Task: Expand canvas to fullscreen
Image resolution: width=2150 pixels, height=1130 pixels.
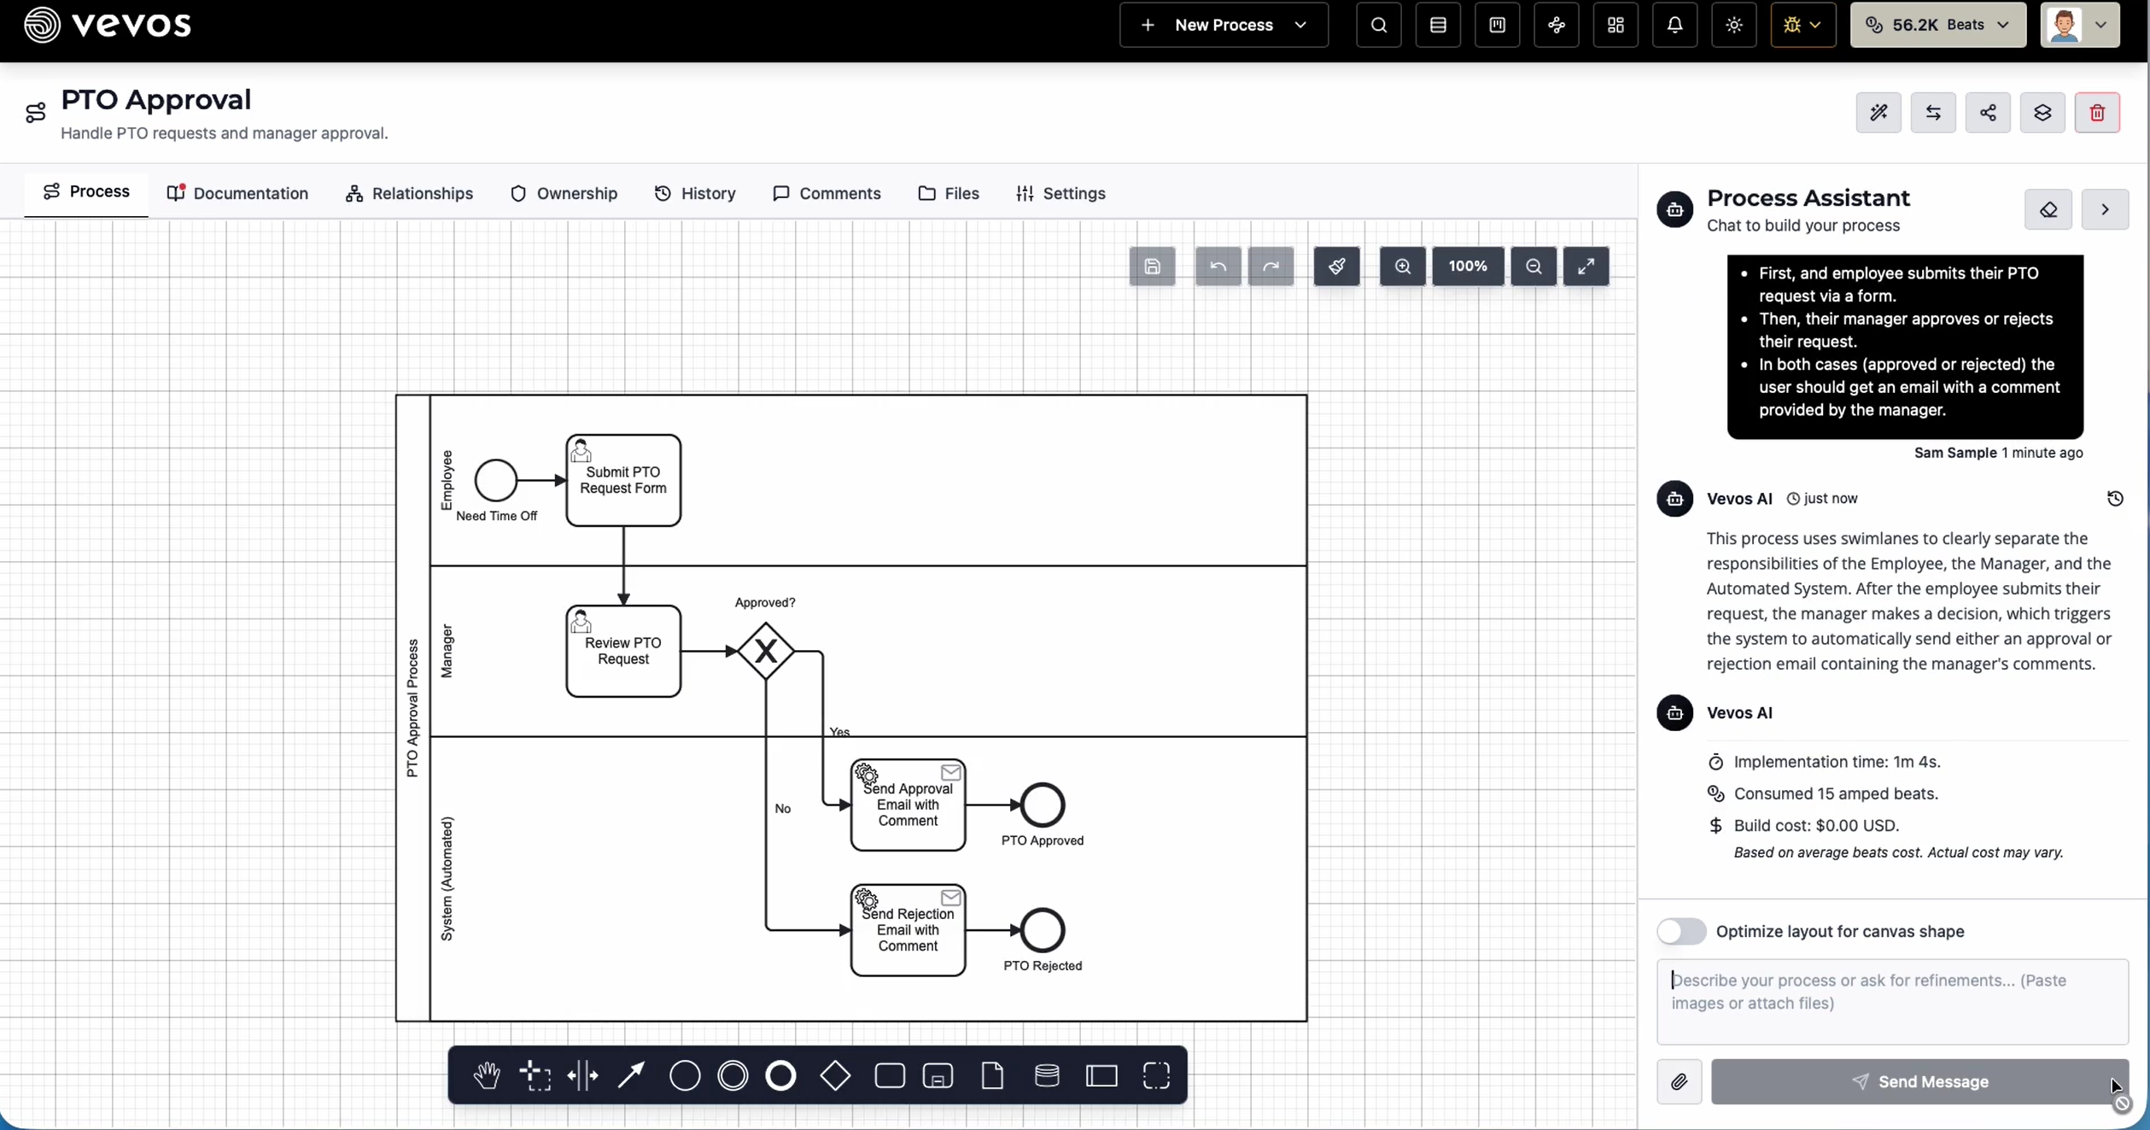Action: 1586,266
